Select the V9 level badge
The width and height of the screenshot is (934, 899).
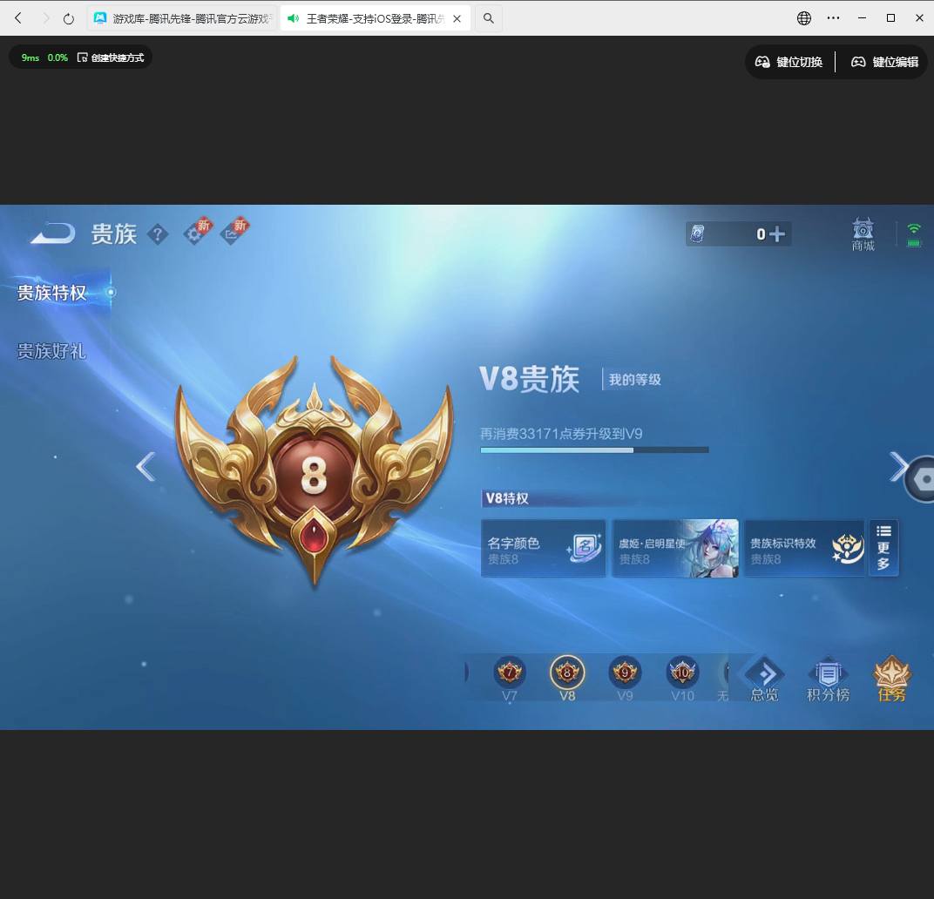point(625,677)
